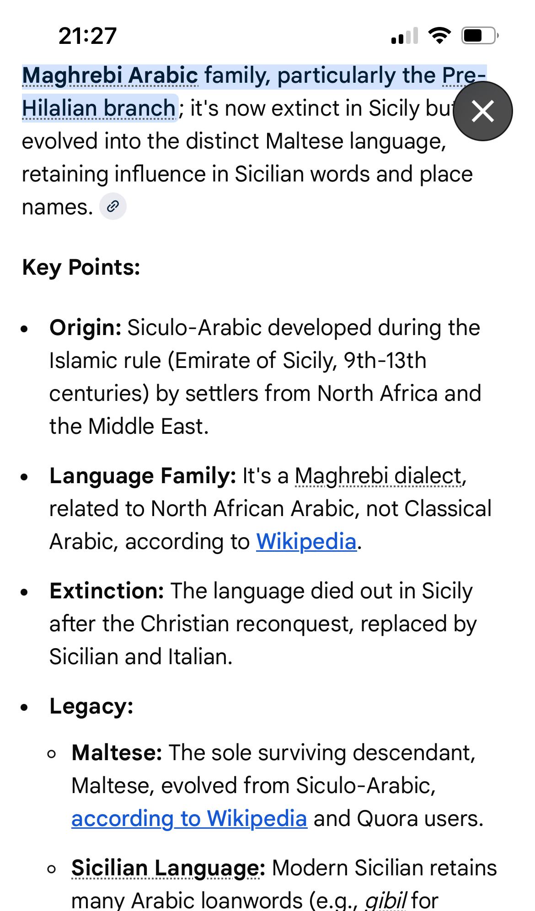Tap the bold "Maltese:" sub-bullet label

[117, 753]
